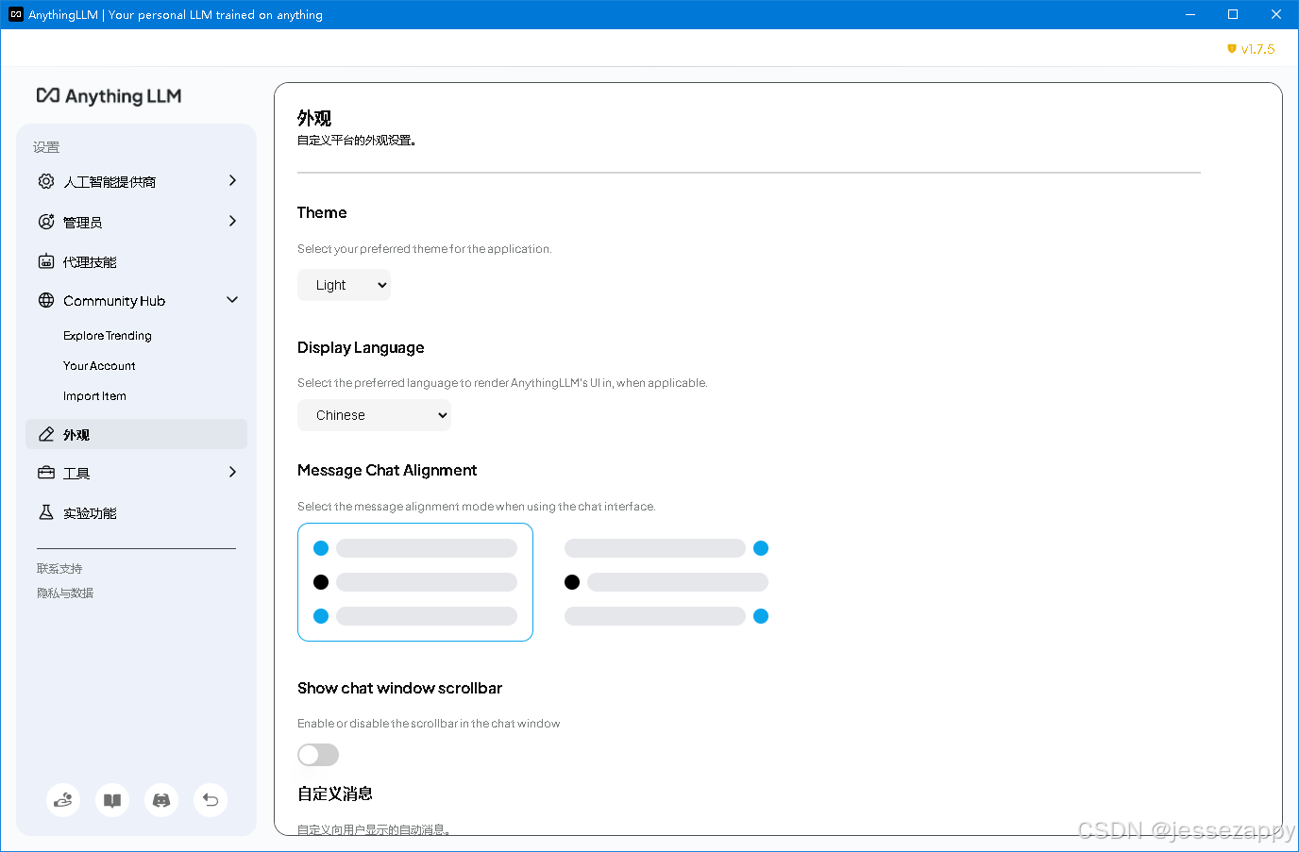1299x852 pixels.
Task: Click the flask icon for 实验功能
Action: (x=46, y=512)
